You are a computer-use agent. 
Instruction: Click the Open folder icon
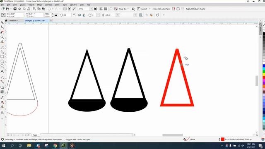click(x=7, y=9)
